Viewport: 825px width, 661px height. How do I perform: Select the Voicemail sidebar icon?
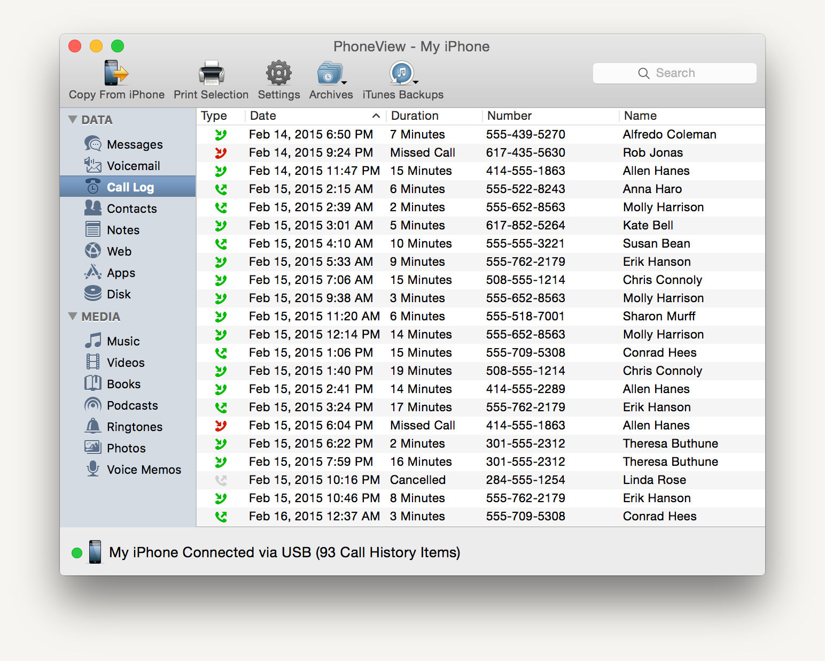click(93, 166)
